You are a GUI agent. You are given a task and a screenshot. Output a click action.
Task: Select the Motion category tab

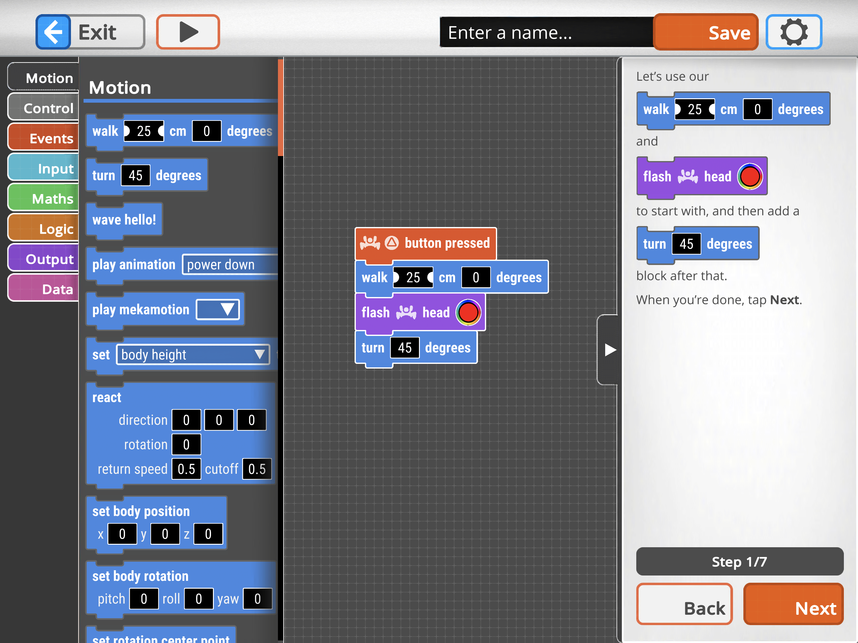(x=43, y=78)
